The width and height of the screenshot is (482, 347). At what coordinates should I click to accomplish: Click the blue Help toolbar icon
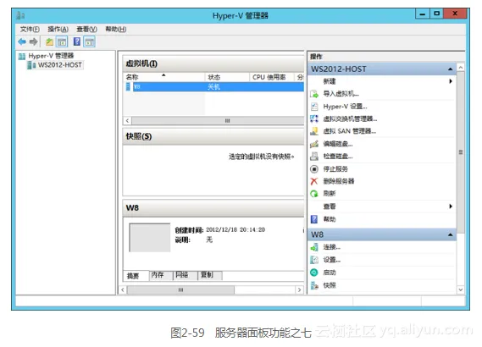coord(77,41)
